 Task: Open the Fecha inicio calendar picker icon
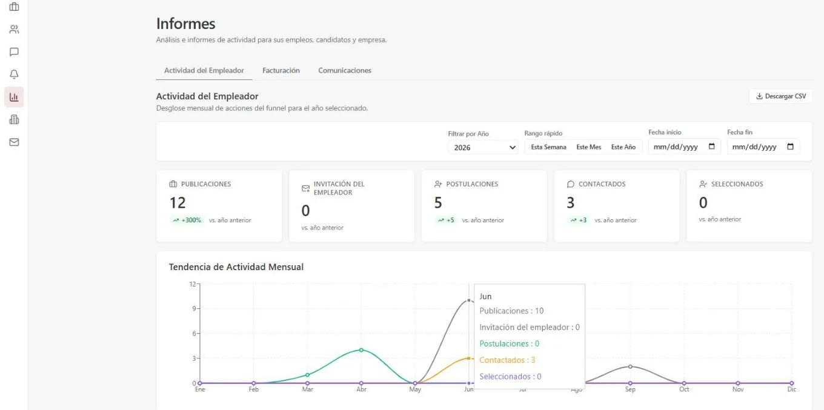coord(711,147)
